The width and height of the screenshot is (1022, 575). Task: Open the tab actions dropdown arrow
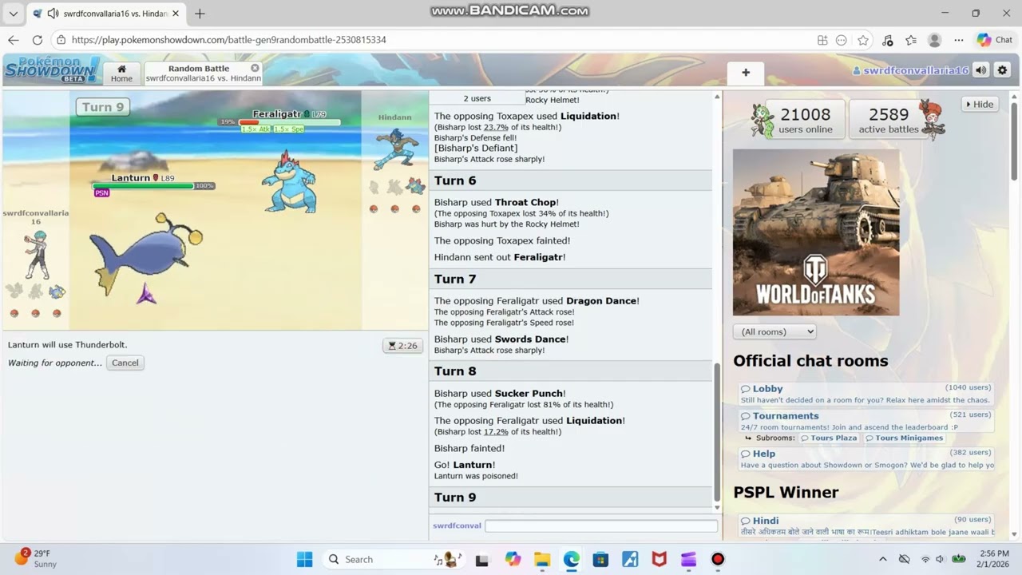tap(13, 14)
